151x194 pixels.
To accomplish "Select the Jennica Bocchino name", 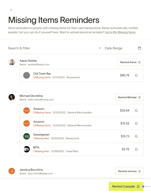I will [x=31, y=170].
